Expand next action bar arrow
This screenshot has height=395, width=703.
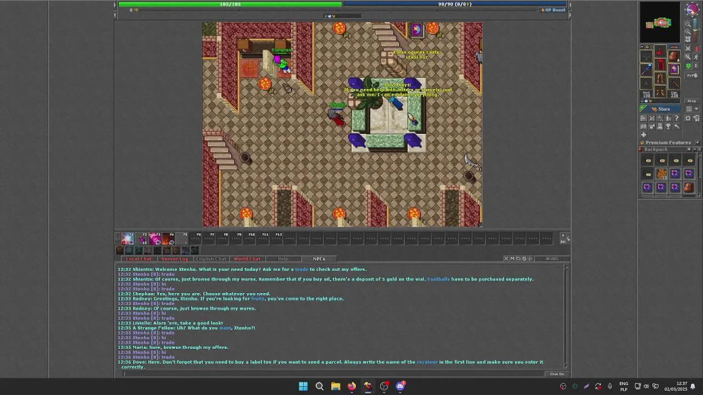(x=562, y=236)
